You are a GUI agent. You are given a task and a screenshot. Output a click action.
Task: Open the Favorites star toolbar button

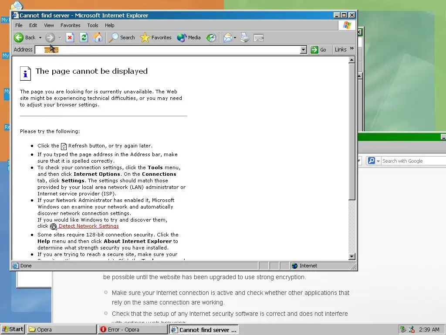click(156, 38)
